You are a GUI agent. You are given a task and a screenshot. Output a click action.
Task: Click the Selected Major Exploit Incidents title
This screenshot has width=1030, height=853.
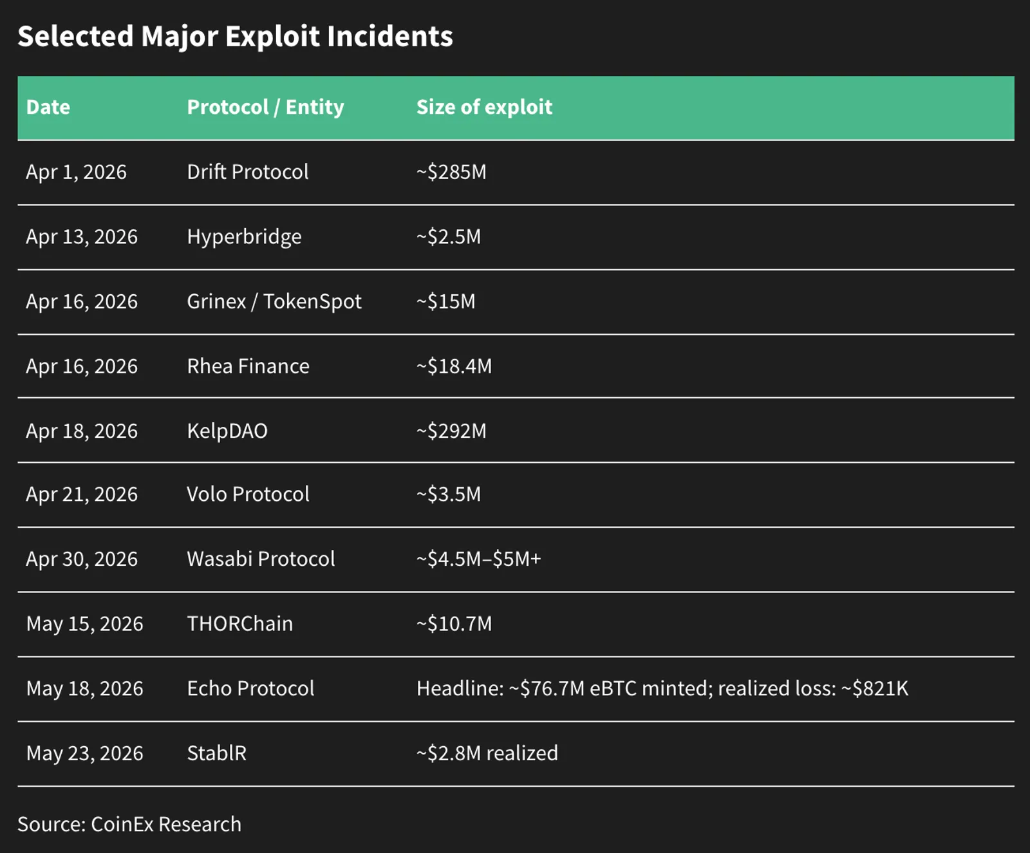coord(236,36)
